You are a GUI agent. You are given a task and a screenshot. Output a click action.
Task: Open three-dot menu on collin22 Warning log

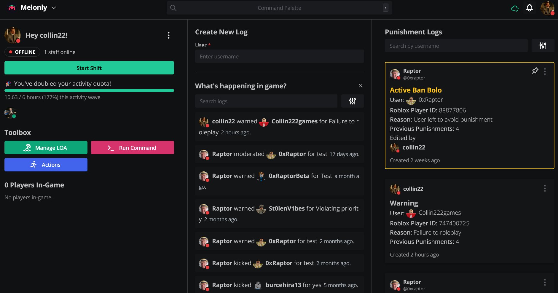coord(545,189)
